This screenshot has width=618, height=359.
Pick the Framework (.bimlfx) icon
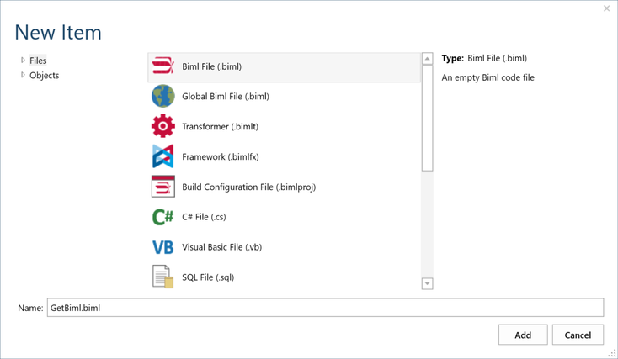162,156
